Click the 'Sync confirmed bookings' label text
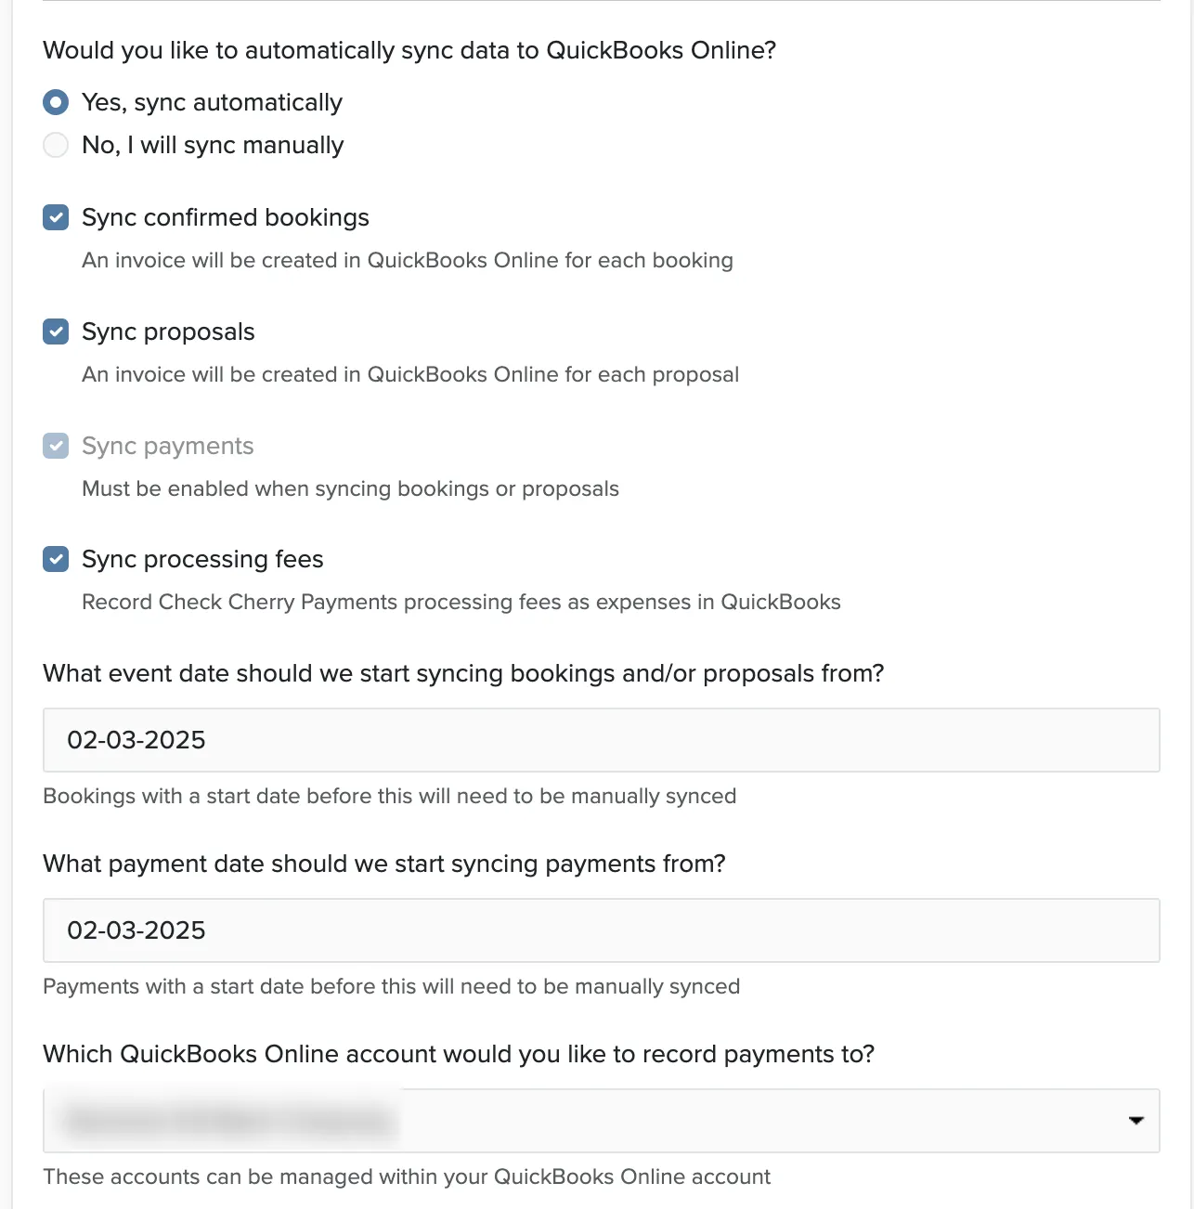This screenshot has height=1209, width=1194. click(226, 217)
